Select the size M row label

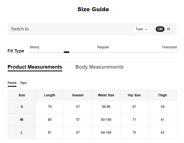[22, 120]
